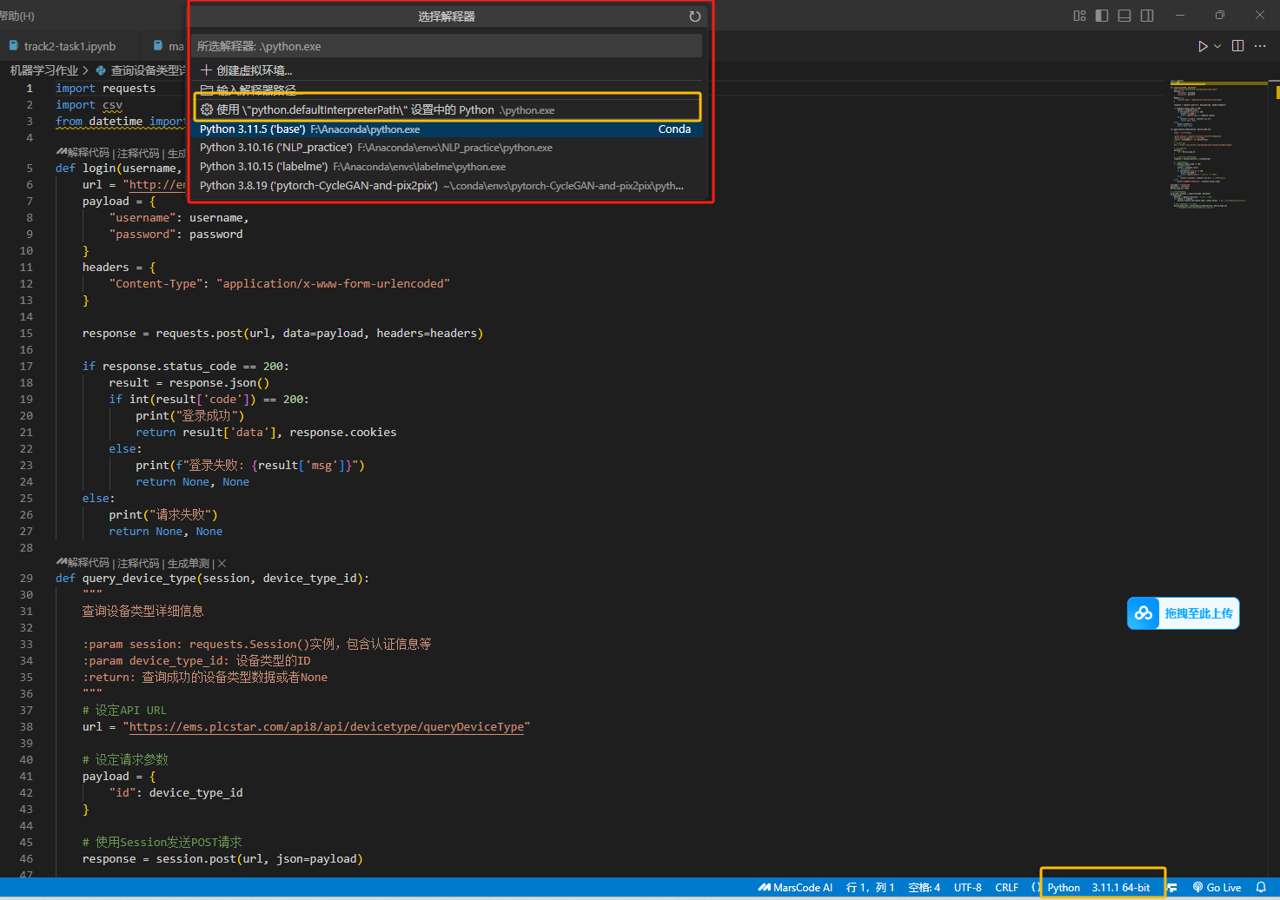Open run options dropdown arrow
Viewport: 1280px width, 900px height.
point(1217,46)
